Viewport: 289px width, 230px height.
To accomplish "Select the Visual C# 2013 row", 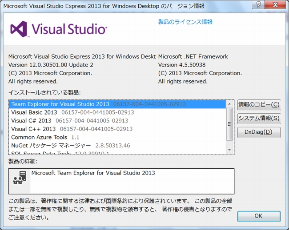I will (x=117, y=121).
